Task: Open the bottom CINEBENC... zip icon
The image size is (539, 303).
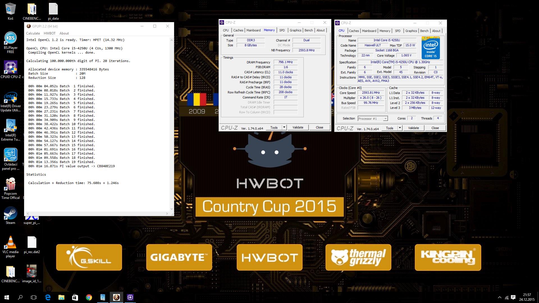Action: [x=10, y=274]
